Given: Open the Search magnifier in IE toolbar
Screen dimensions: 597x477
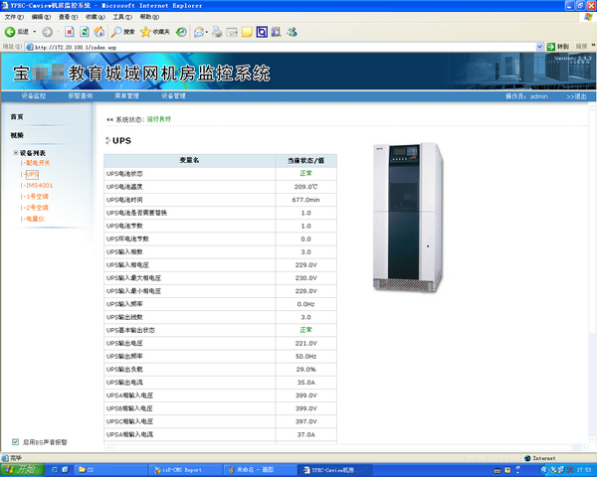Looking at the screenshot, I should (122, 32).
